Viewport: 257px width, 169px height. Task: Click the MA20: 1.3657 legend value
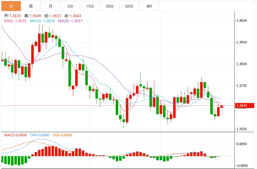point(70,21)
